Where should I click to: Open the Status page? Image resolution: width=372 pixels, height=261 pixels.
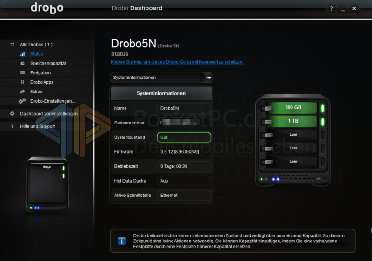coord(37,54)
